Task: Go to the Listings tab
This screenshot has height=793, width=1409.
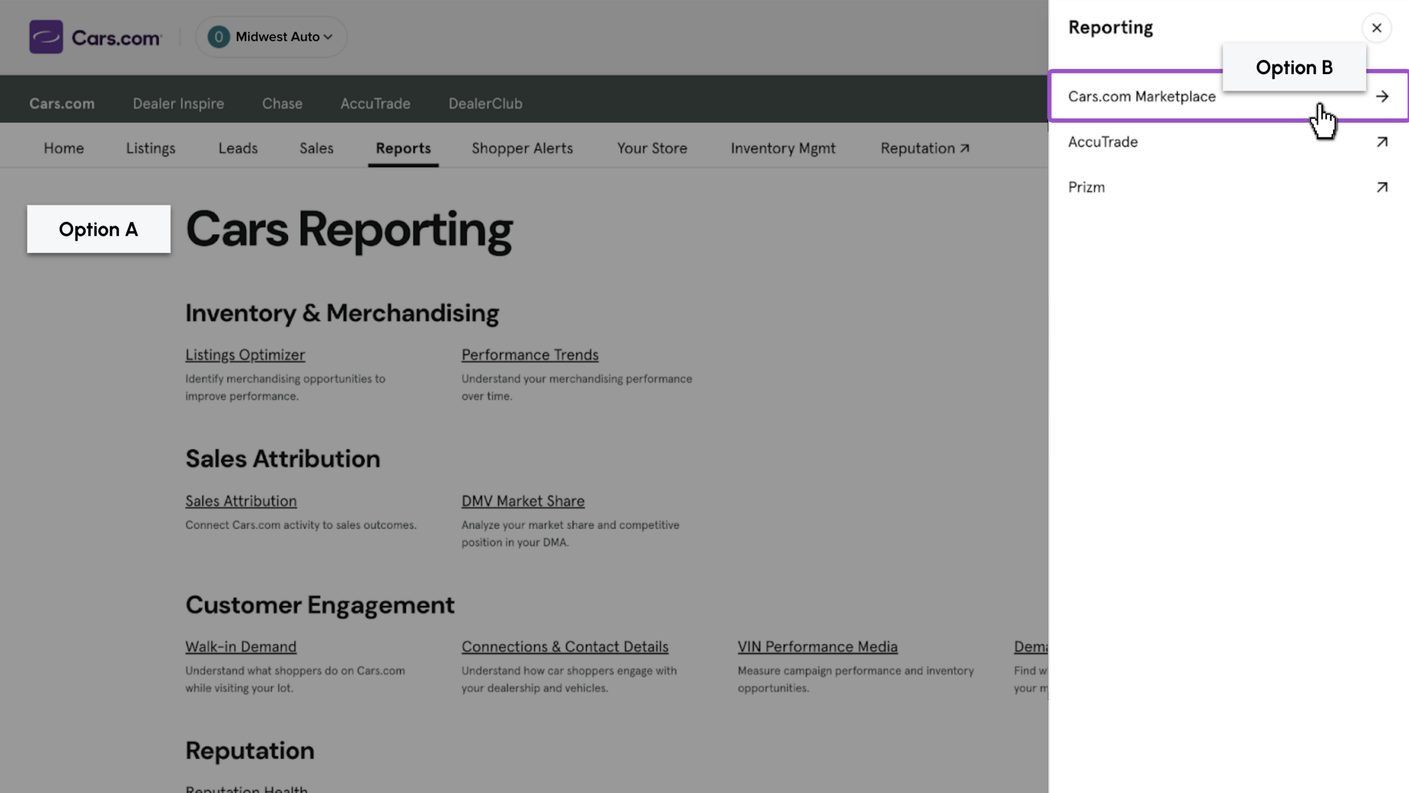Action: tap(151, 148)
